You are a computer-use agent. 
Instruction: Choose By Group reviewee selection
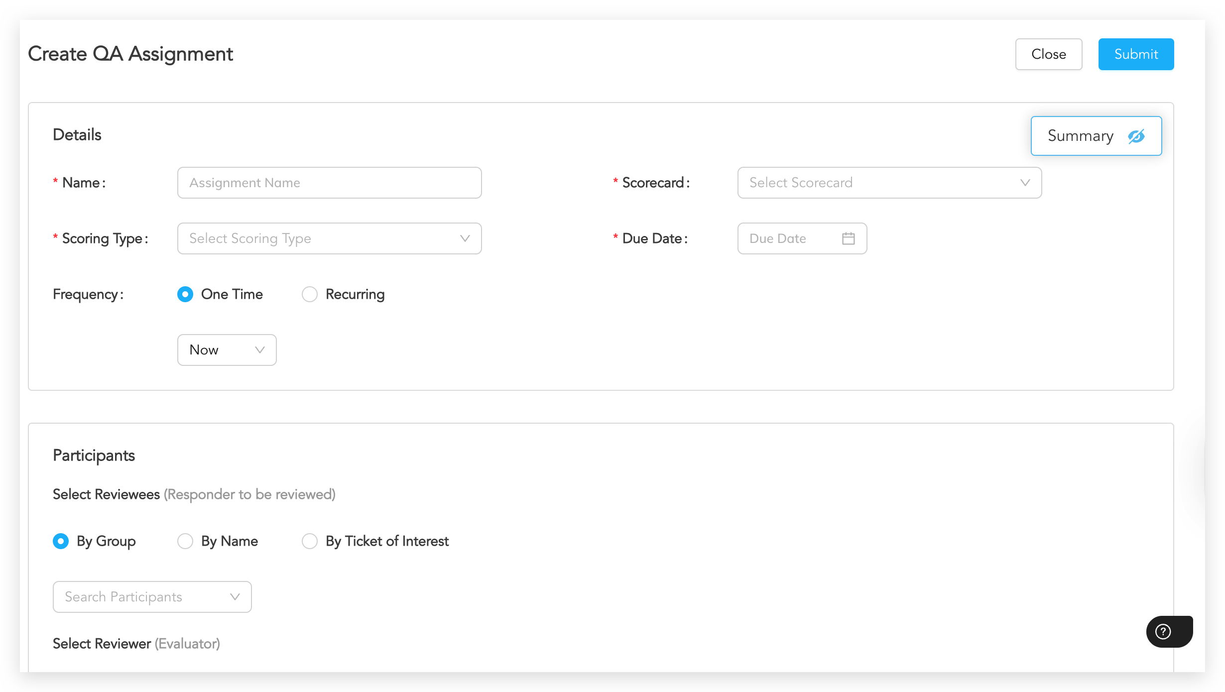(61, 541)
